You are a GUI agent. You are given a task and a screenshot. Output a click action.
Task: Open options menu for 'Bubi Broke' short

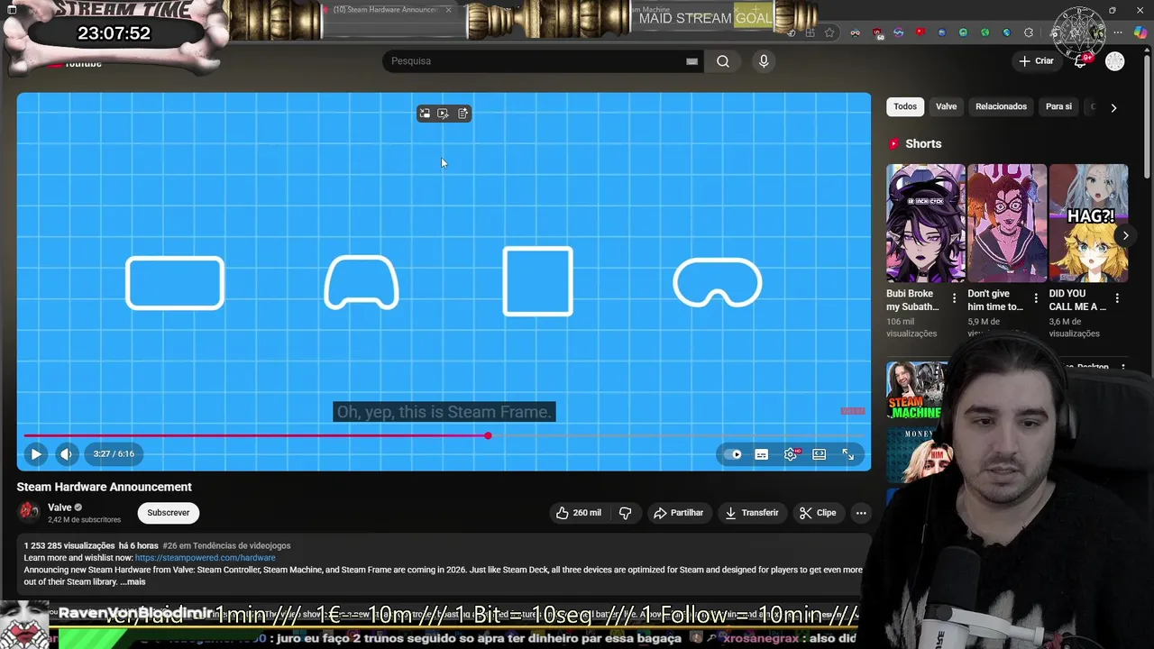click(954, 297)
